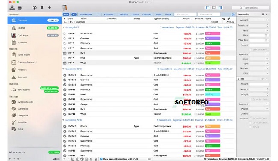This screenshot has width=278, height=161.
Task: Click the circled download arrow toolbar icon
Action: 34,8
